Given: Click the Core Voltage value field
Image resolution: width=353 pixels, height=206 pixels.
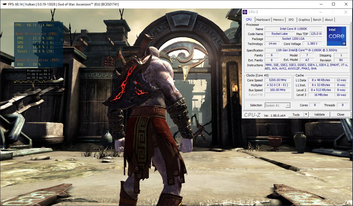Looking at the screenshot, I should (x=312, y=43).
